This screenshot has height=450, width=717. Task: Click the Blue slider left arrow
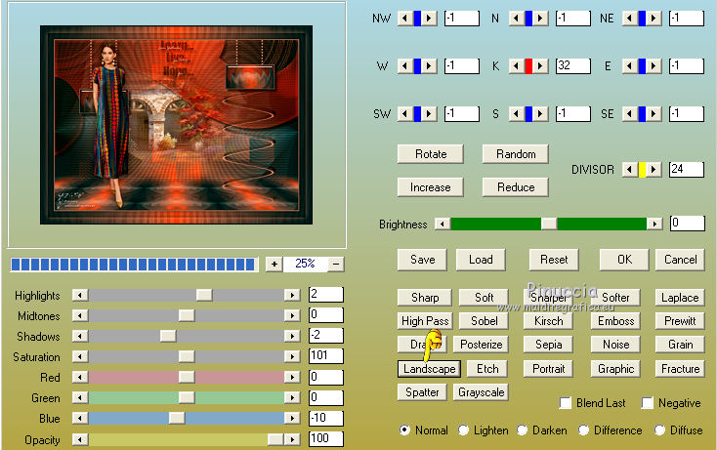[80, 418]
